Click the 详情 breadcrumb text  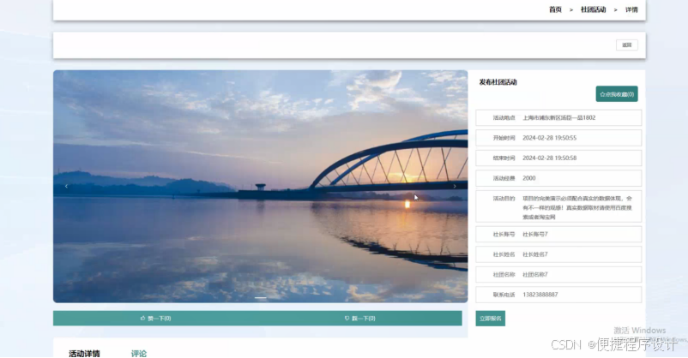click(631, 9)
